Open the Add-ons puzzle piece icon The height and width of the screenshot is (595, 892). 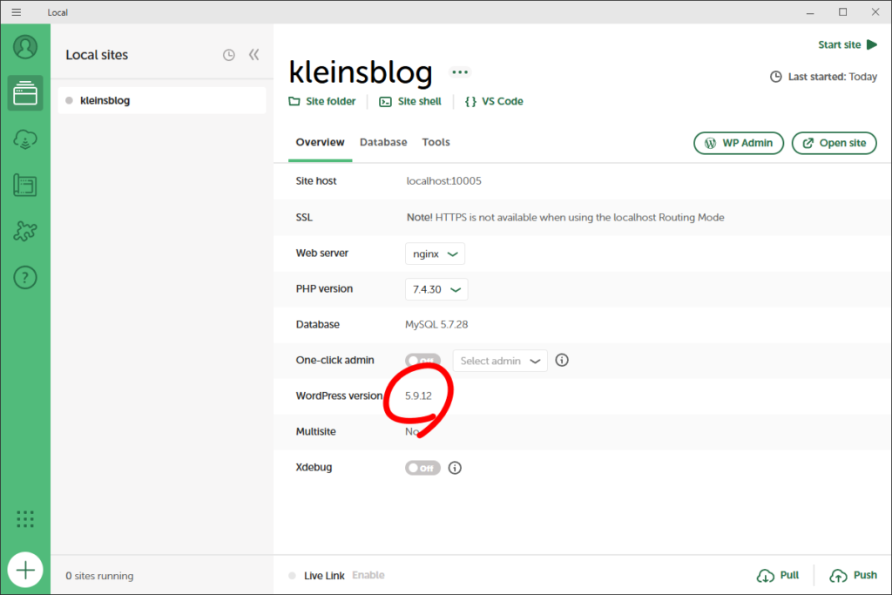pos(25,231)
